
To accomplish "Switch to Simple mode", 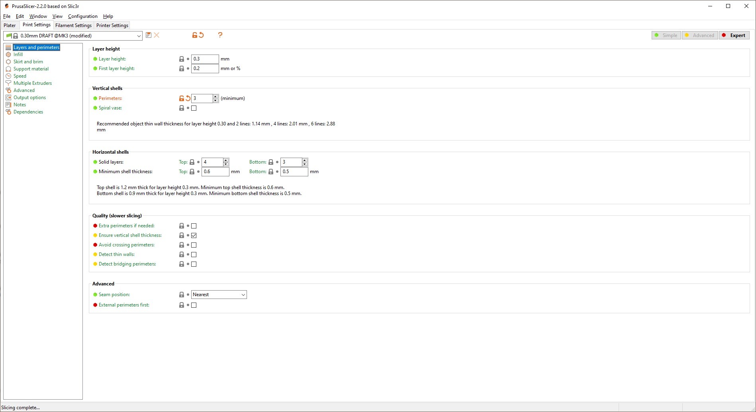I will tap(666, 35).
